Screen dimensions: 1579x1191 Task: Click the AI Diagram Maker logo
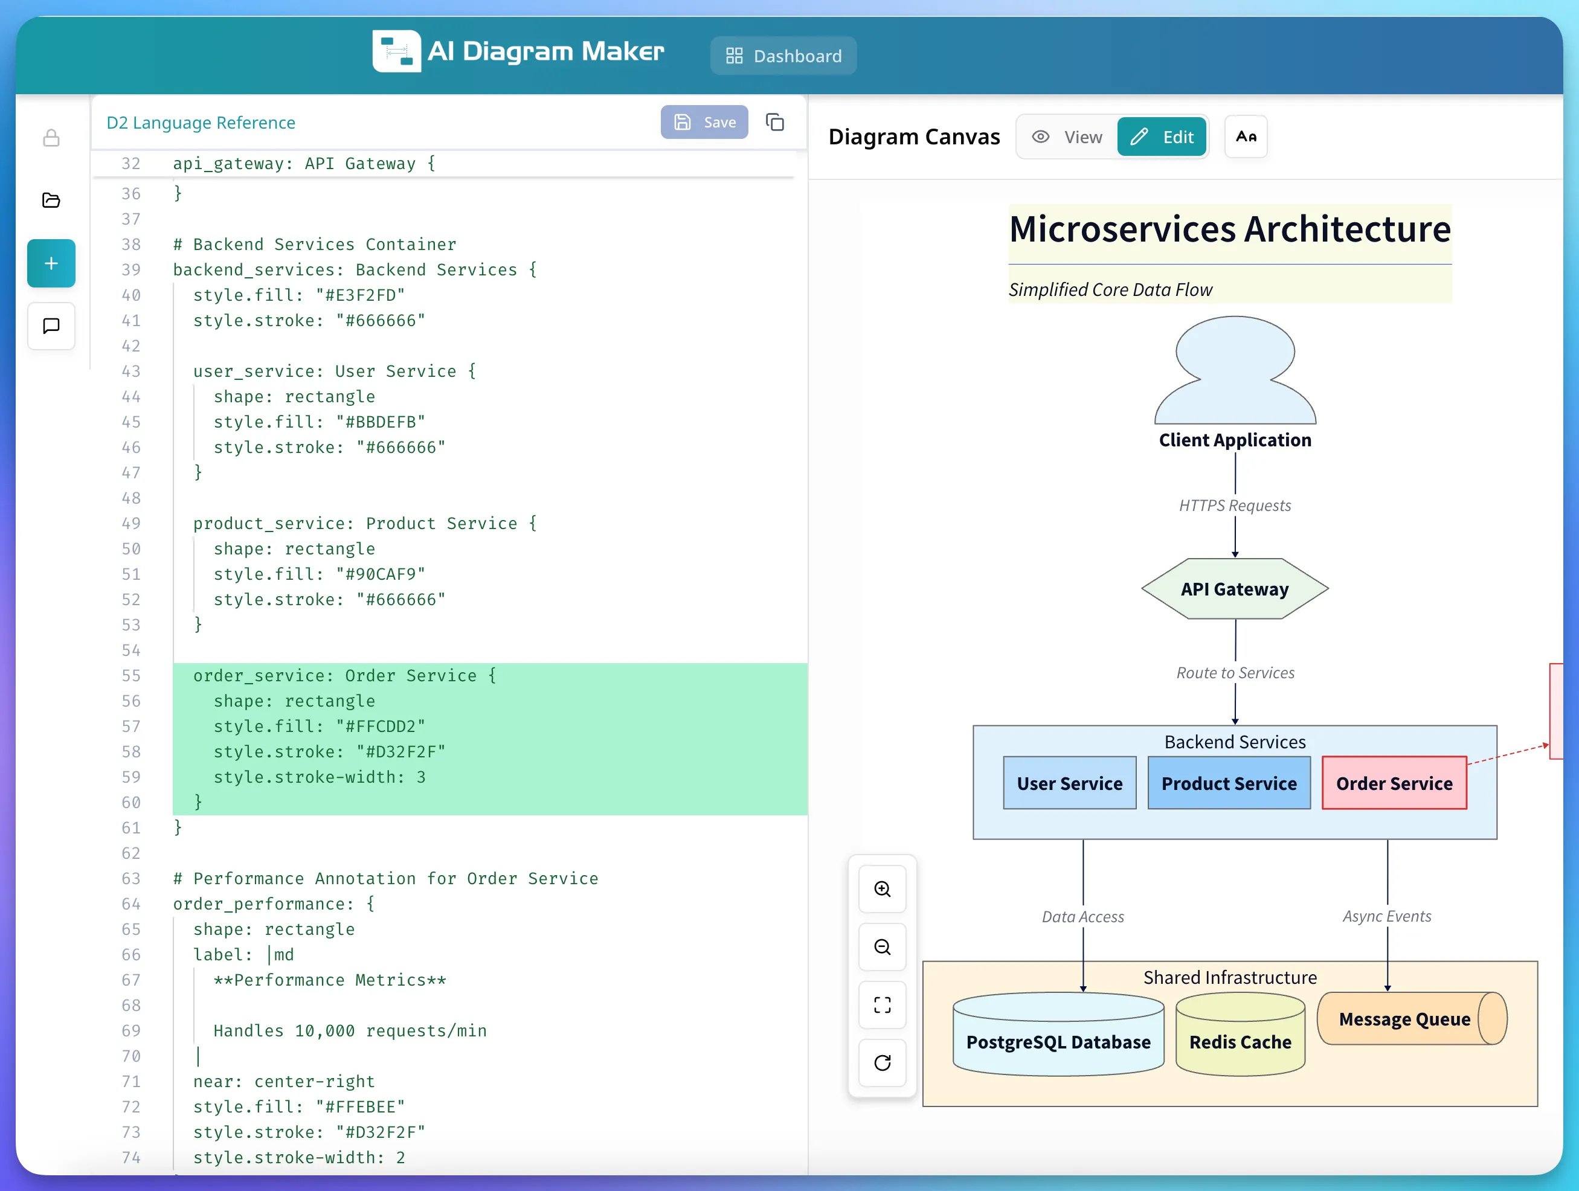pos(519,51)
